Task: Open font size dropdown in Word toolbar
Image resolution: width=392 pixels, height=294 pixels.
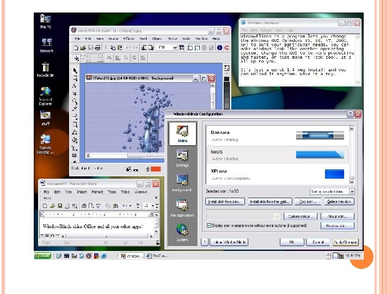Action: 152,206
